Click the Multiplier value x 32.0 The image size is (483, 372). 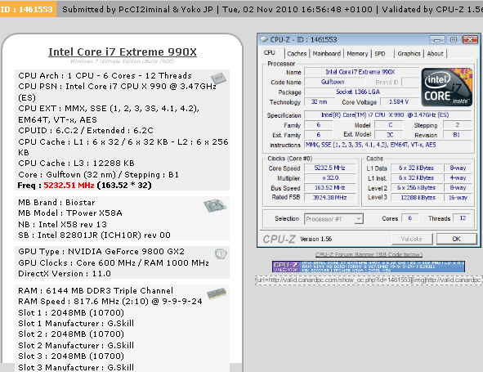coord(329,178)
